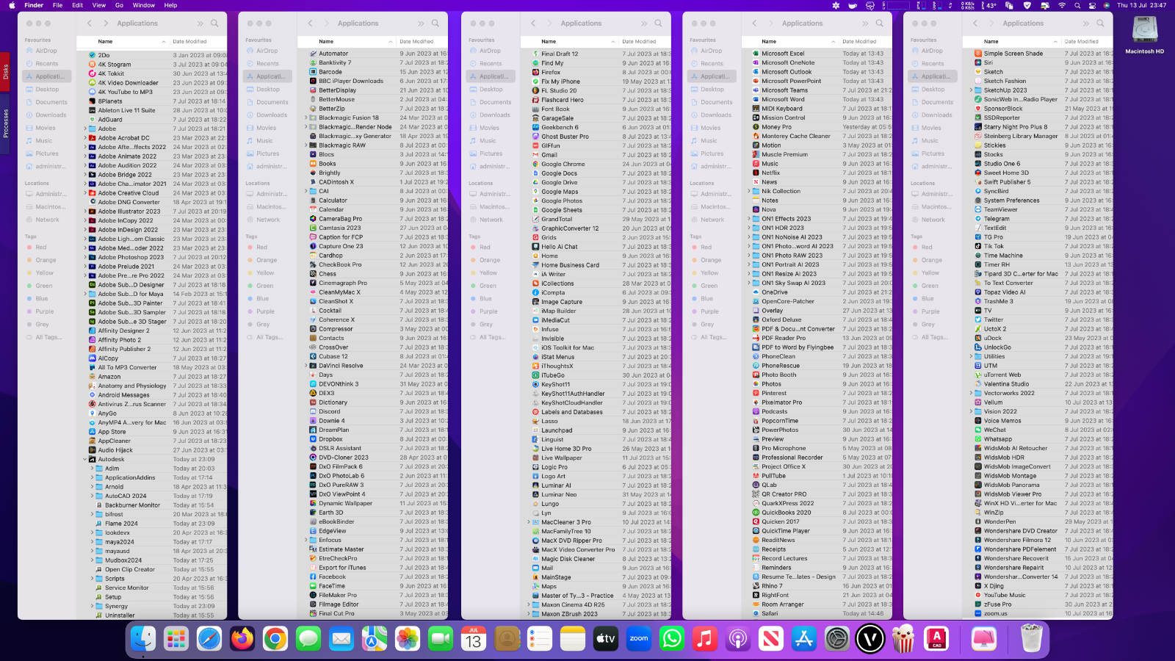Expand the AutoCAD 2024 subfolder

click(92, 496)
